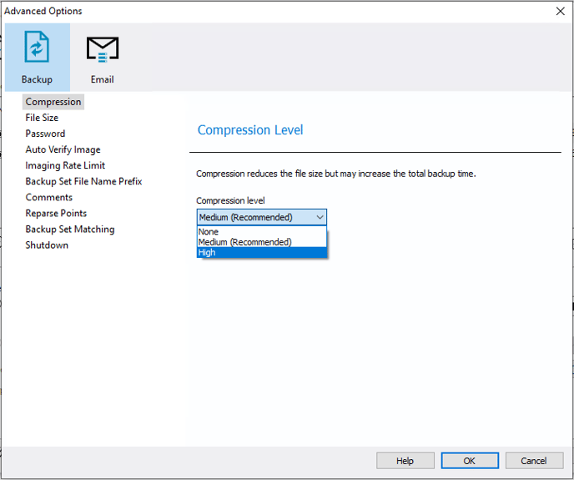The width and height of the screenshot is (574, 480).
Task: Open Backup Set Matching settings
Action: (70, 230)
